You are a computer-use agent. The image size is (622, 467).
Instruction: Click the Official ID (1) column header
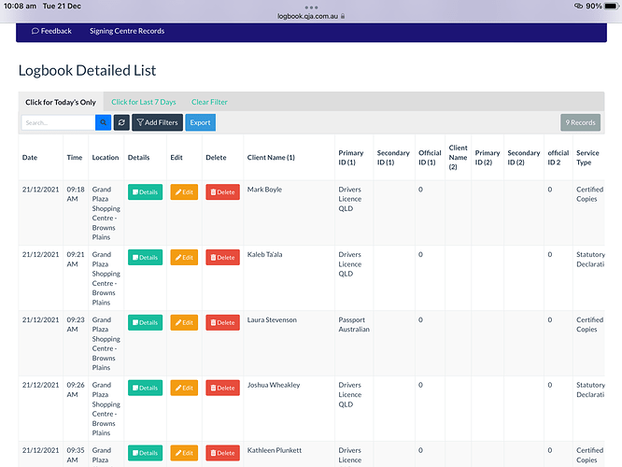[x=430, y=158]
